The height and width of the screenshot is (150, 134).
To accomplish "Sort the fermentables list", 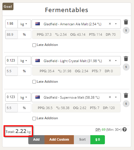I will point(82,140).
